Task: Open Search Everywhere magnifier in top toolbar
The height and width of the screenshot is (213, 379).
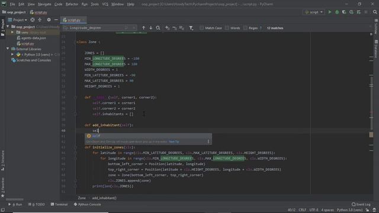Action: pos(375,12)
